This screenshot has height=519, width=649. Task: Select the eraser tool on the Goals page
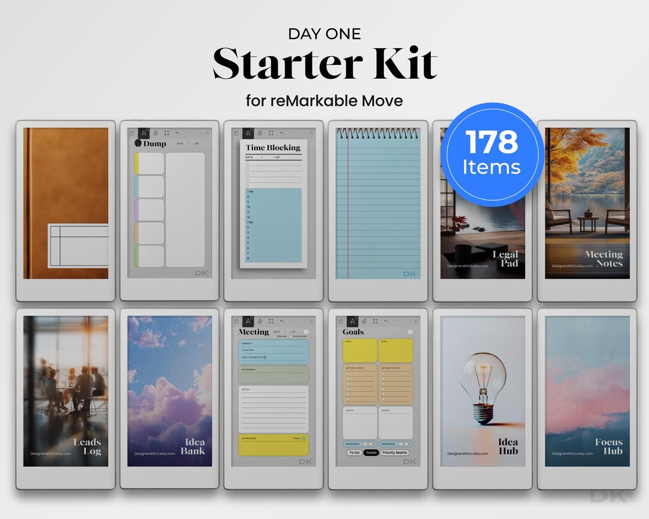point(364,321)
